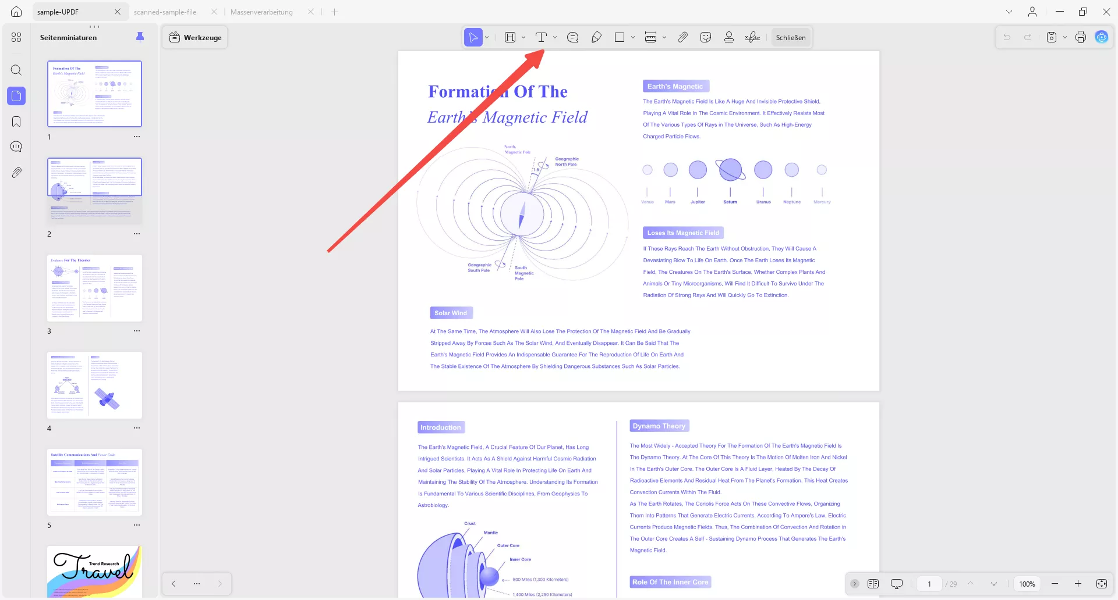Screen dimensions: 1118x600
Task: Expand the save options dropdown arrow
Action: [x=1065, y=37]
